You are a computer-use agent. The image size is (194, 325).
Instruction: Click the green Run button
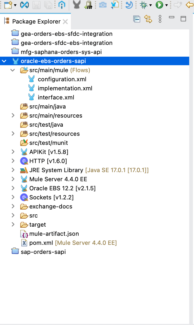click(x=159, y=5)
